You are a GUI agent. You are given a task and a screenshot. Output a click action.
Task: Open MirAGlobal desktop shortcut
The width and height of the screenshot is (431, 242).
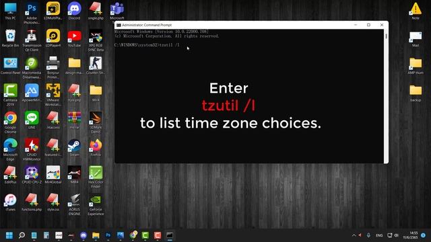pos(53,175)
